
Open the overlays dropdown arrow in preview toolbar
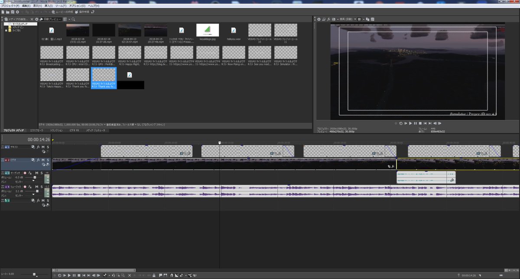tap(364, 19)
